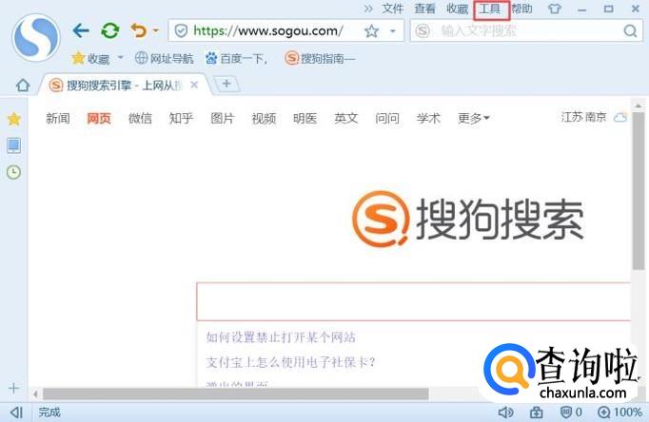Add sidebar item with plus icon
Screen dimensions: 649x422
click(x=13, y=388)
